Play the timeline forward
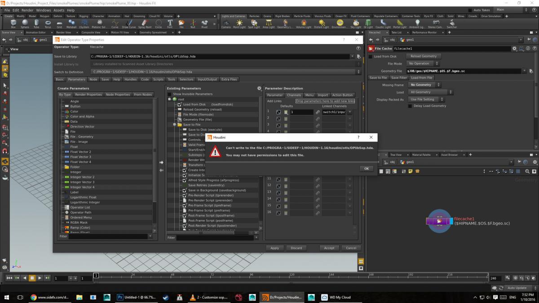This screenshot has height=303, width=539. click(x=40, y=278)
